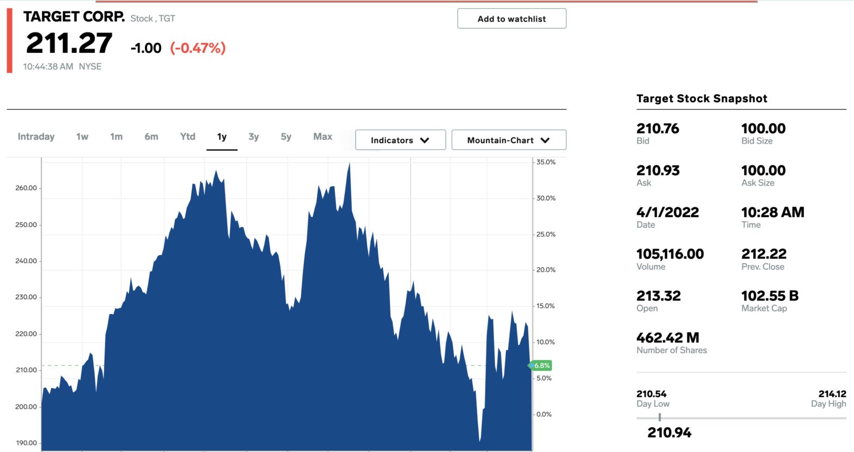Select the 5y chart range

pos(286,137)
